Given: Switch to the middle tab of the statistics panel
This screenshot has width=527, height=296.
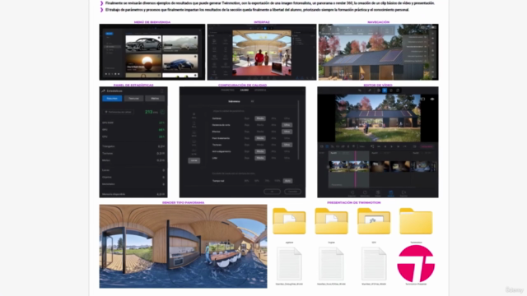Looking at the screenshot, I should 133,99.
